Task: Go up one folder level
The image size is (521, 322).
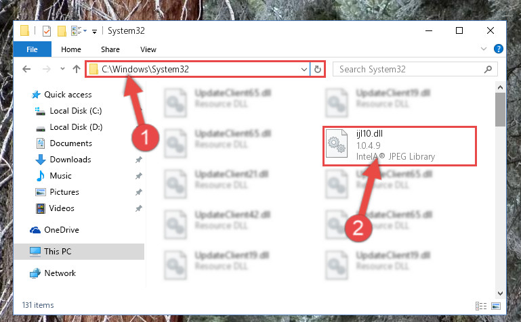Action: point(77,69)
